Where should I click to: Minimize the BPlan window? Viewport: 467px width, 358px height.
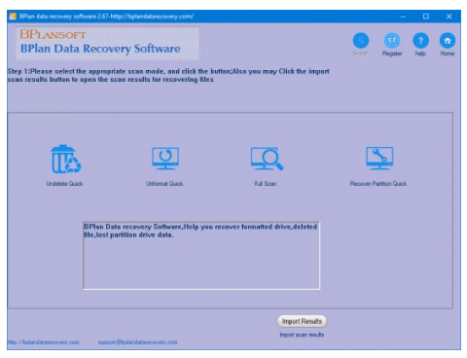point(403,17)
